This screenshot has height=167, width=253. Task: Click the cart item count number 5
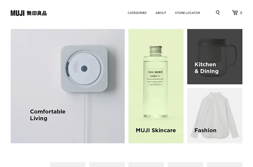[x=241, y=13]
